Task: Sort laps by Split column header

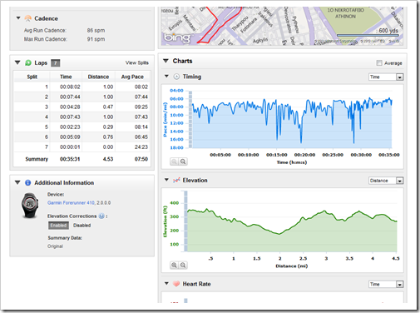Action: (x=32, y=77)
